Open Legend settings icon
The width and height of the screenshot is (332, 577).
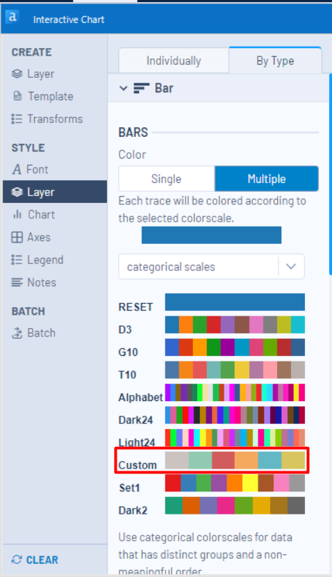point(17,260)
